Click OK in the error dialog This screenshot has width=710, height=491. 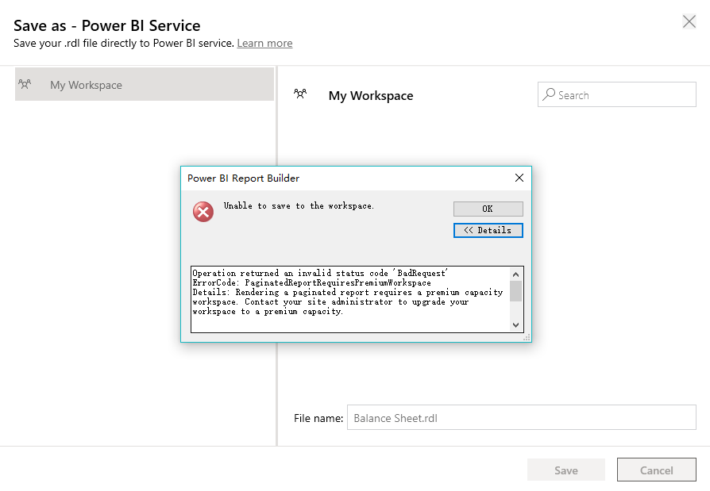pos(488,209)
